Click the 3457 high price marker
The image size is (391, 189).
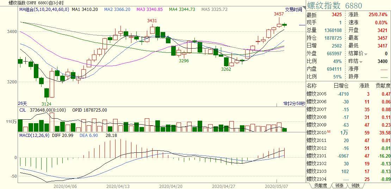[x=279, y=14]
